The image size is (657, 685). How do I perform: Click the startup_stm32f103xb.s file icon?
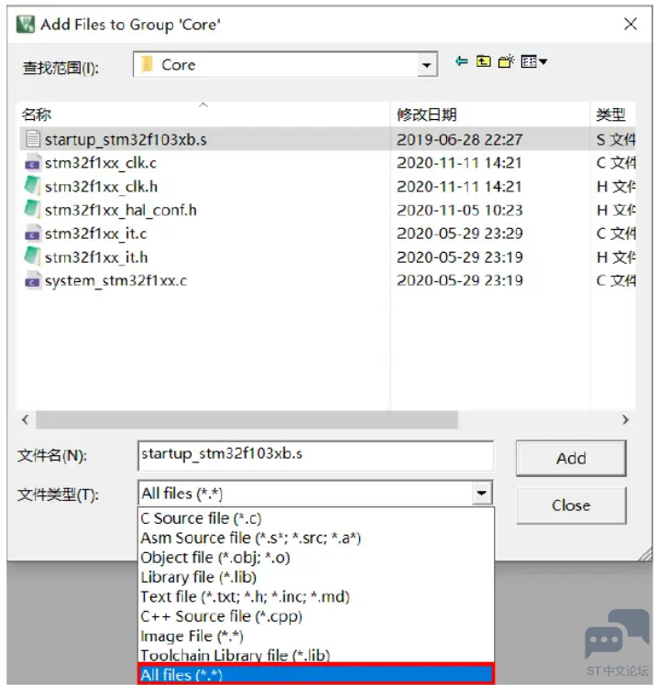click(x=33, y=139)
